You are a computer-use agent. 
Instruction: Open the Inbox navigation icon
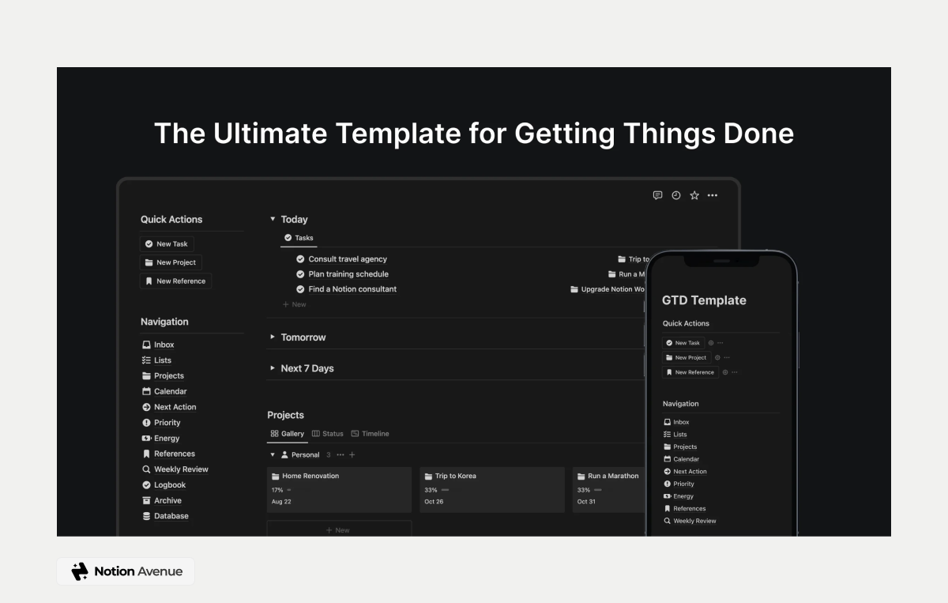(146, 345)
